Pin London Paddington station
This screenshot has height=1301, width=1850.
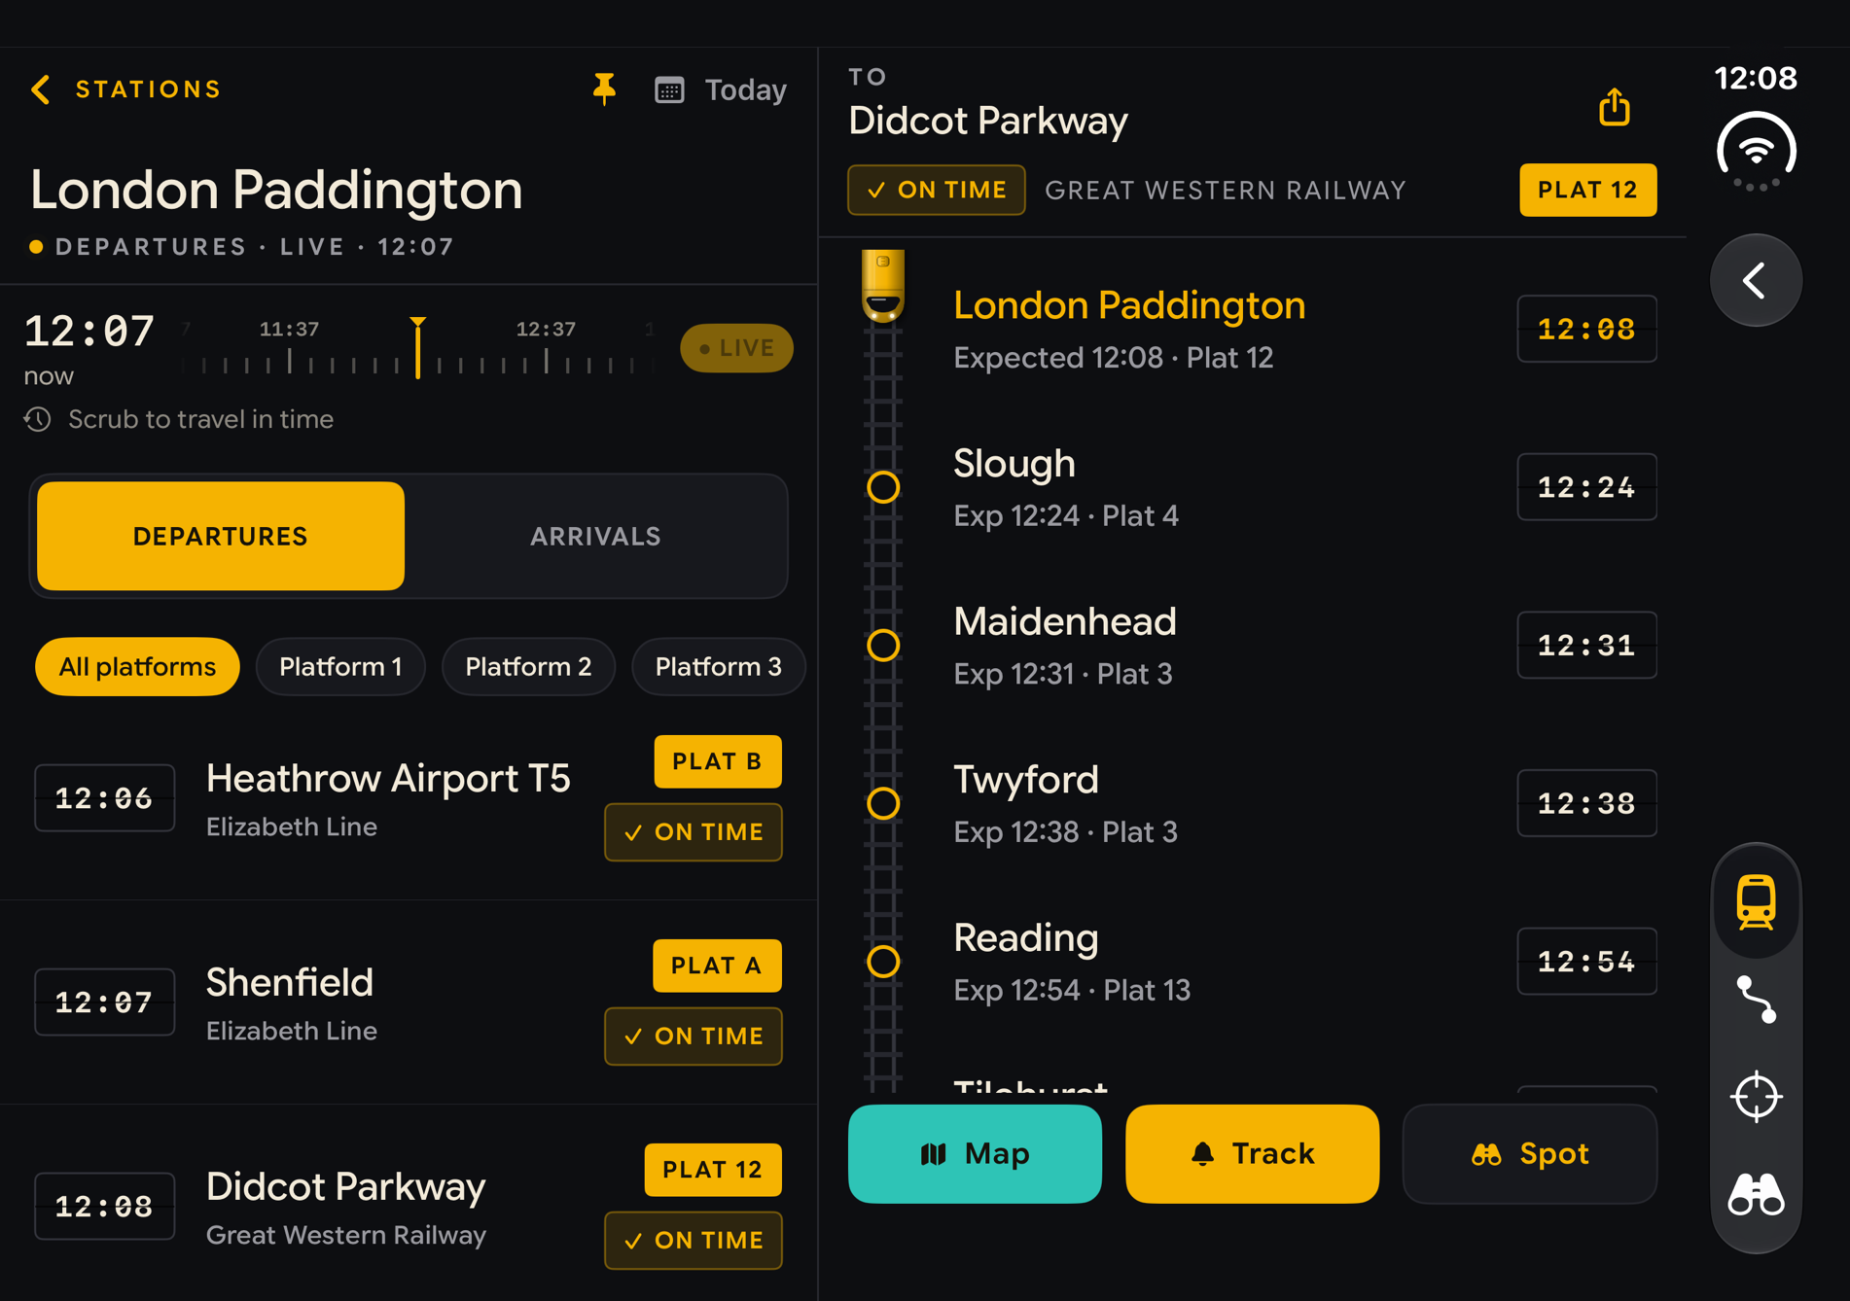tap(604, 89)
